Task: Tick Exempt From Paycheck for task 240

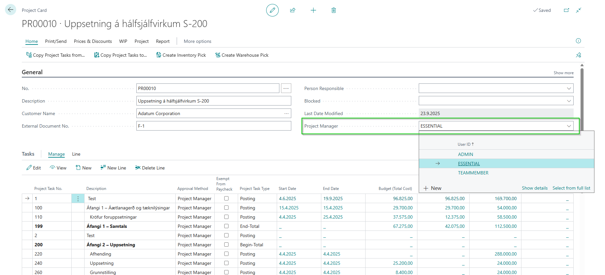Action: (226, 263)
